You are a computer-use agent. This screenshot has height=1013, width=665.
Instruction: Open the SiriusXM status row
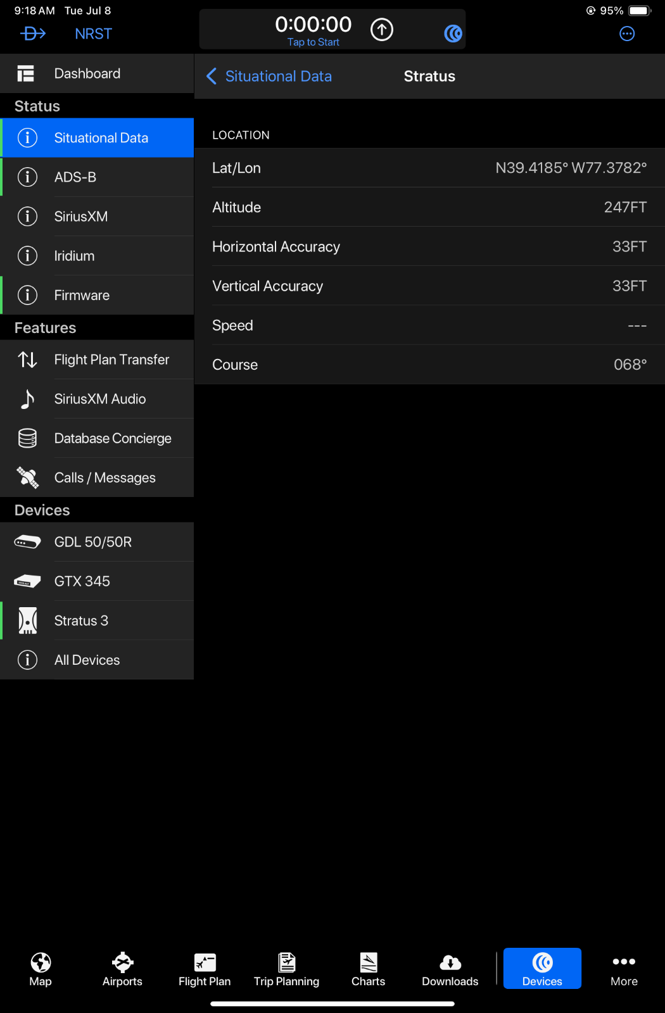point(97,217)
